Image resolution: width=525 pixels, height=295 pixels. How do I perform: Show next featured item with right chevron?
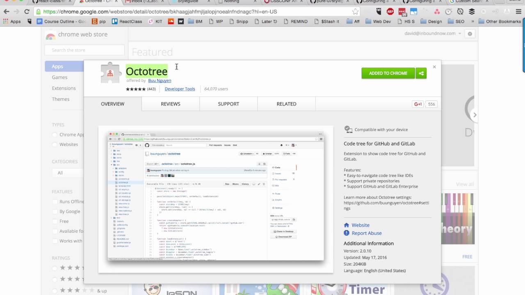pyautogui.click(x=475, y=115)
